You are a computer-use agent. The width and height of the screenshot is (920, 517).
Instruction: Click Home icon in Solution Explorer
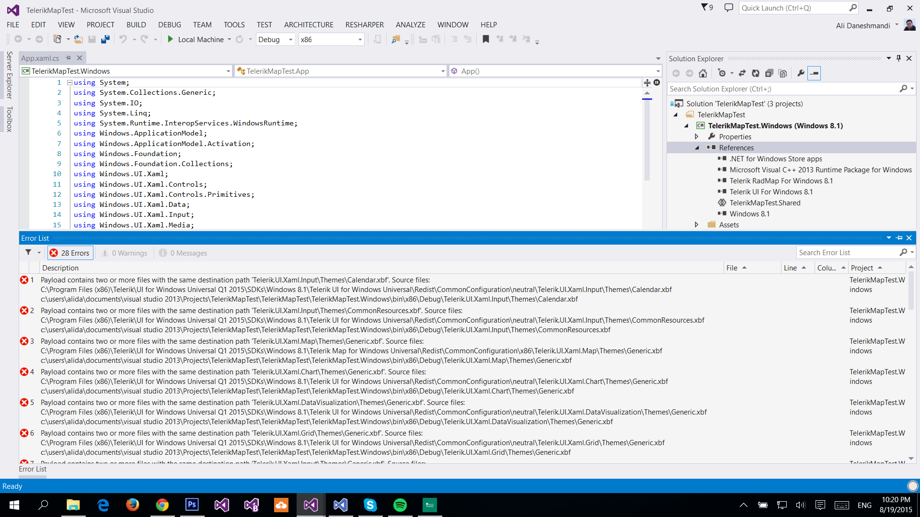[703, 73]
